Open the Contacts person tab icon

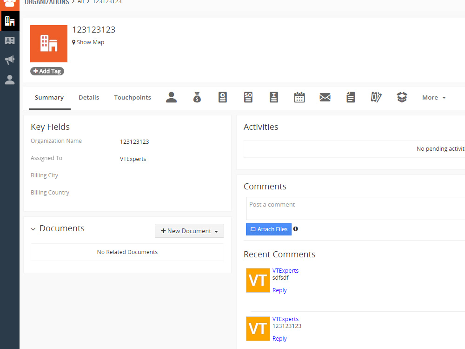click(x=171, y=97)
